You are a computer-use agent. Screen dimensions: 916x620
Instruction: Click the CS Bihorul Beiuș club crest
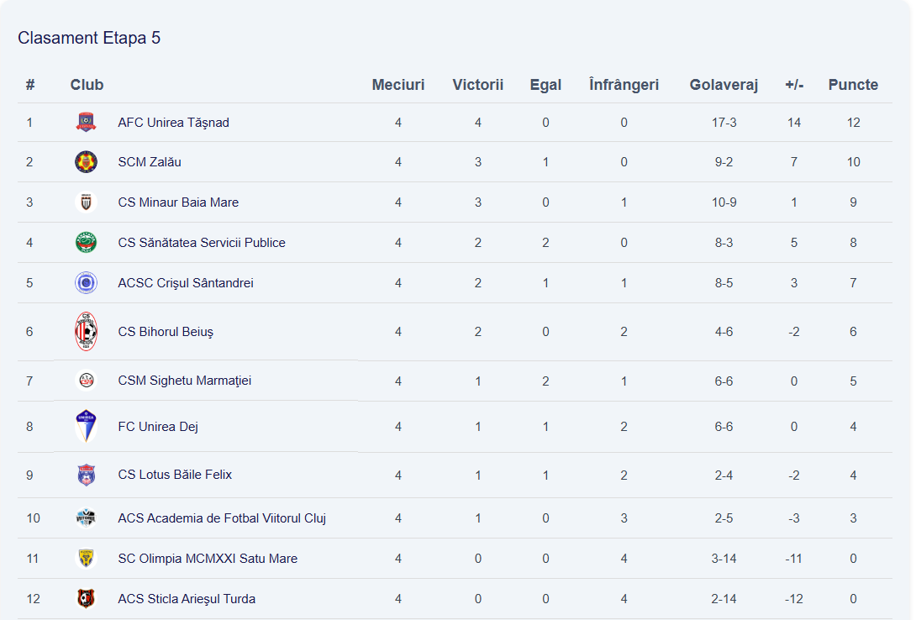(86, 332)
